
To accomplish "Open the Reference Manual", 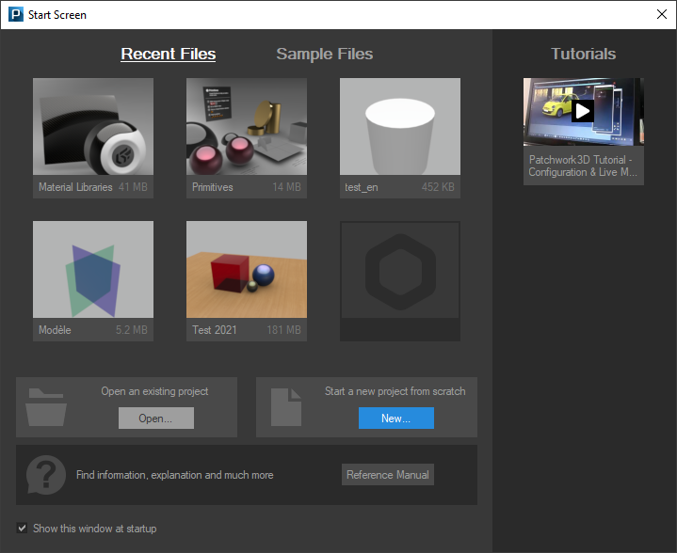I will tap(387, 475).
